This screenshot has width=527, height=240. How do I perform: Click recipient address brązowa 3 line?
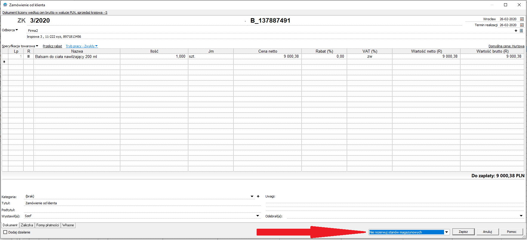click(x=54, y=37)
